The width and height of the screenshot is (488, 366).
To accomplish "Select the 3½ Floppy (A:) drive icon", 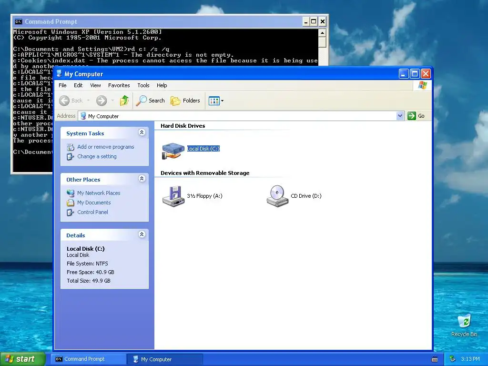I will pos(173,196).
